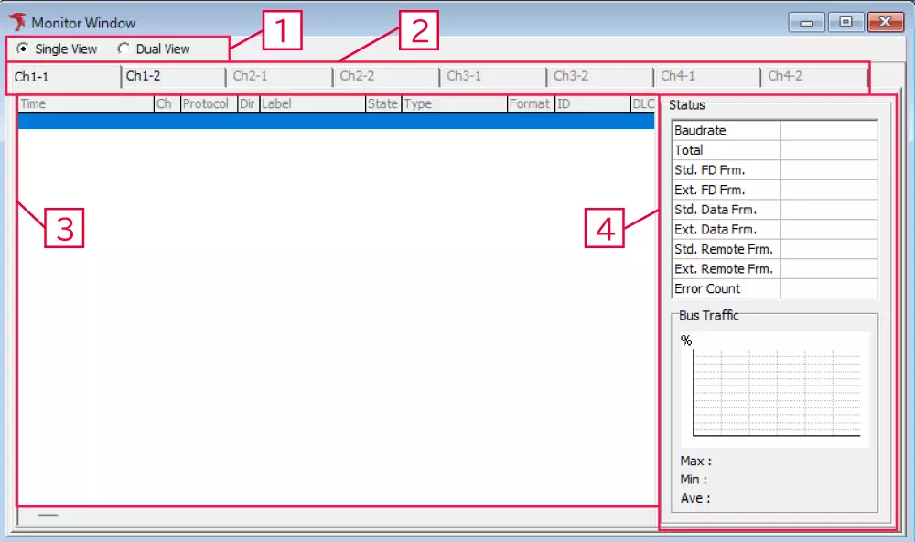Click the Label column header

tap(312, 104)
